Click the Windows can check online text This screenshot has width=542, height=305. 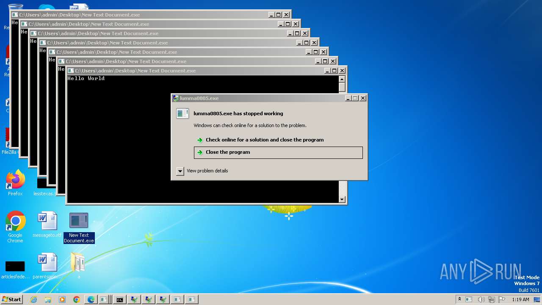[x=250, y=125]
